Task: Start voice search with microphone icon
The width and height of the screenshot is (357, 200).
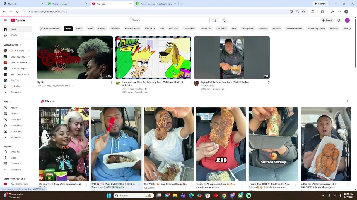Action: click(x=224, y=20)
